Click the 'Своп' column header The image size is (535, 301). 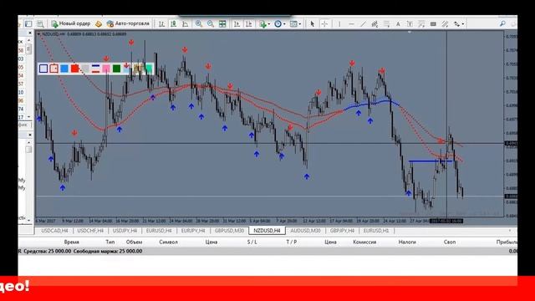(x=450, y=242)
